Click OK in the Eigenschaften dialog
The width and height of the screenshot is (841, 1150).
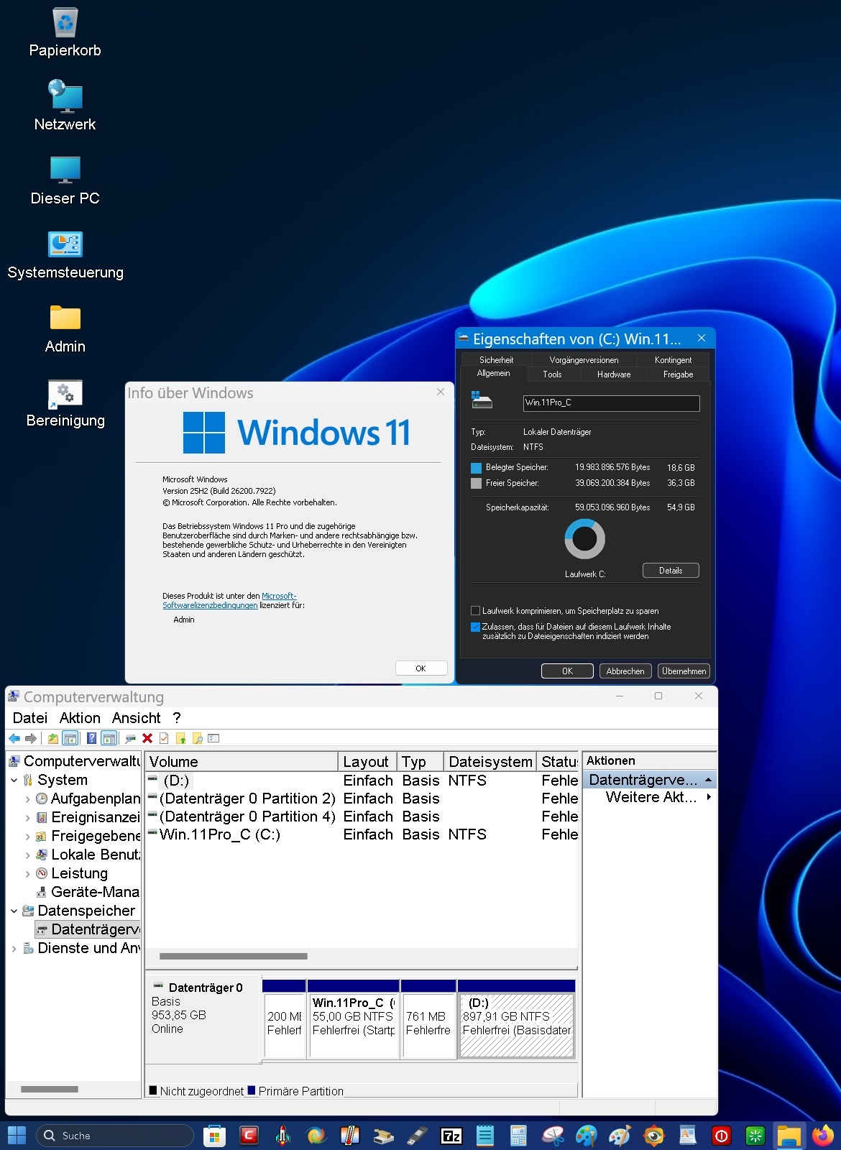[x=567, y=671]
